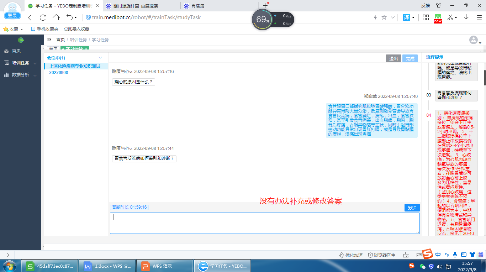486x272 pixels.
Task: Click the 优化加速 rocket item in the status bar
Action: coord(351,255)
